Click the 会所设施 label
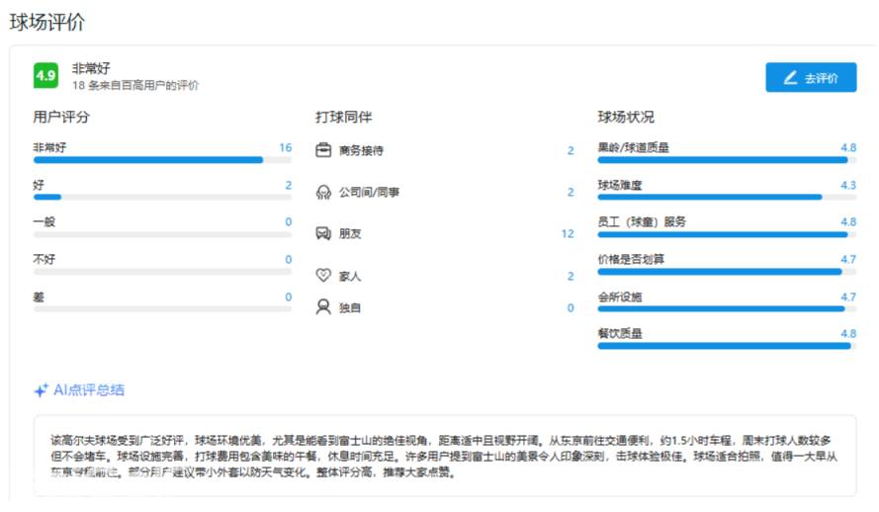Image resolution: width=879 pixels, height=512 pixels. click(619, 297)
